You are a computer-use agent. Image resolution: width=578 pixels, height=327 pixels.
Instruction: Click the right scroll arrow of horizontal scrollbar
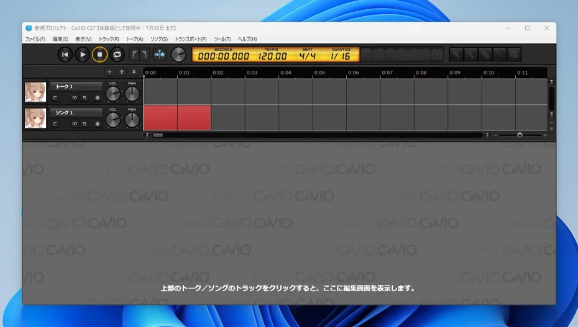487,135
